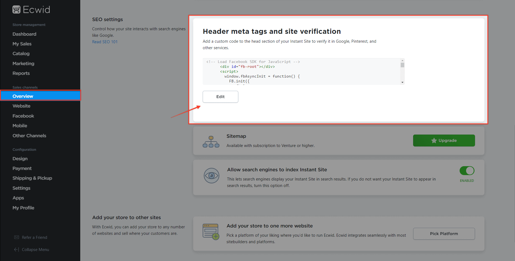
Task: Open the Reports section
Action: (21, 73)
